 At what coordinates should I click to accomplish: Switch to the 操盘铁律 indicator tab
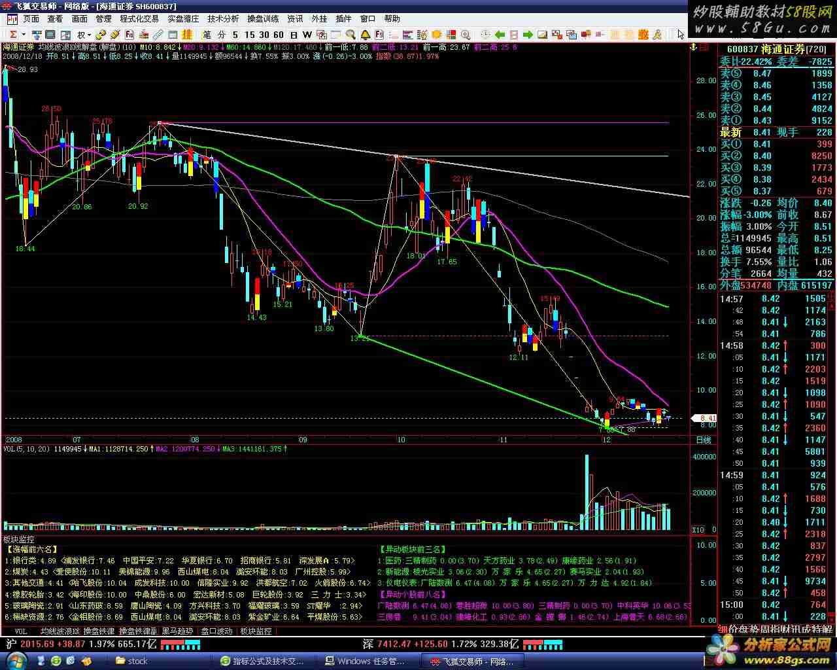pyautogui.click(x=99, y=631)
